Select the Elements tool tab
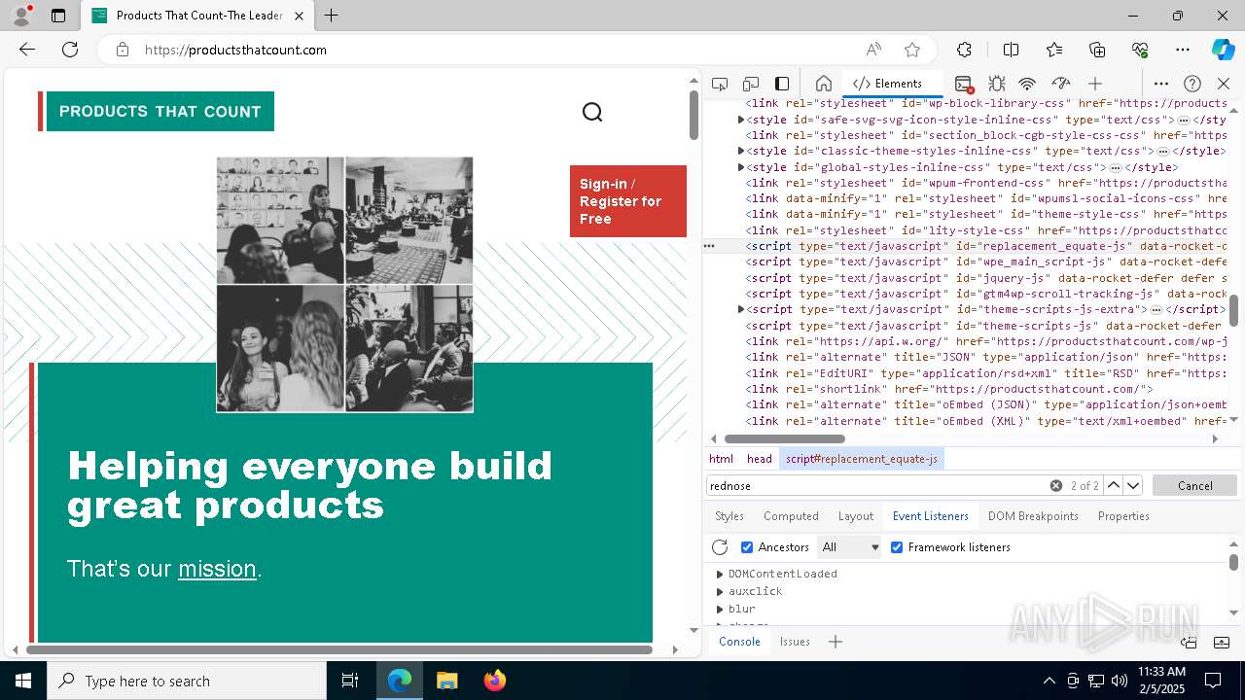The image size is (1245, 700). tap(887, 84)
